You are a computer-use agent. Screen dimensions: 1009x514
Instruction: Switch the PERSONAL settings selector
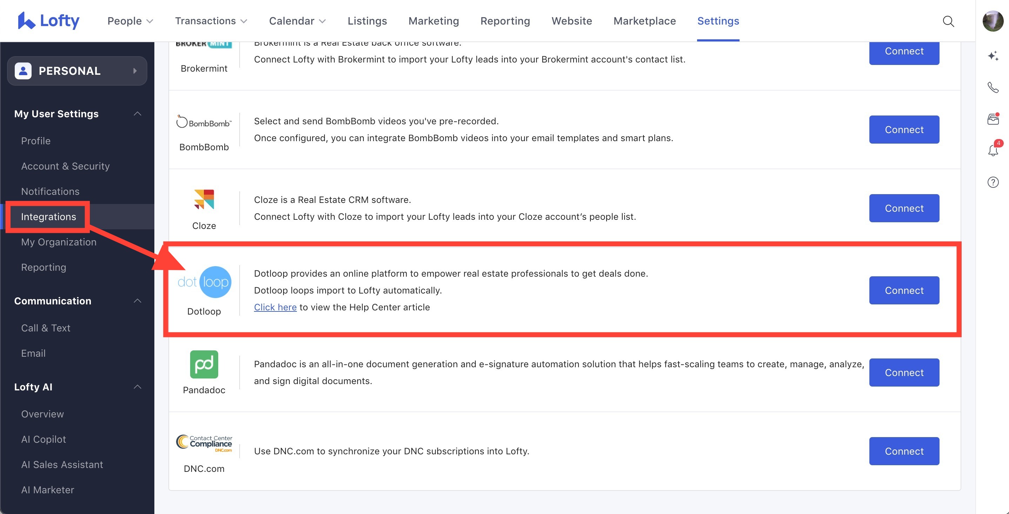pyautogui.click(x=77, y=71)
